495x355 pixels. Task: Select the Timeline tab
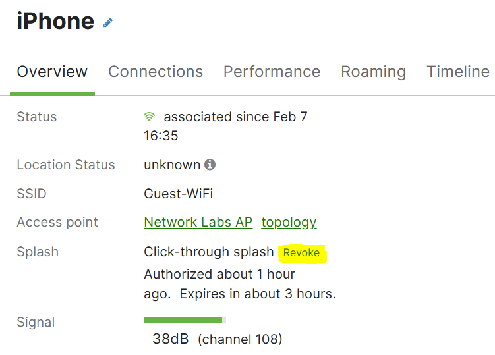(x=458, y=72)
